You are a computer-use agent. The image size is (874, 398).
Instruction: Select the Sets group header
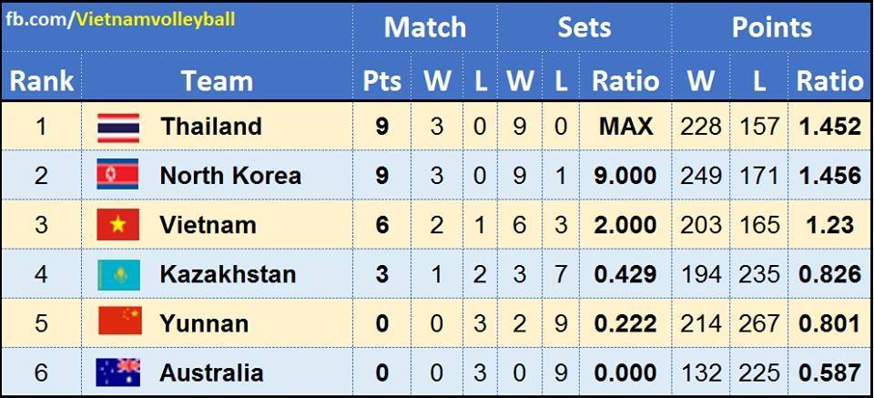[584, 27]
